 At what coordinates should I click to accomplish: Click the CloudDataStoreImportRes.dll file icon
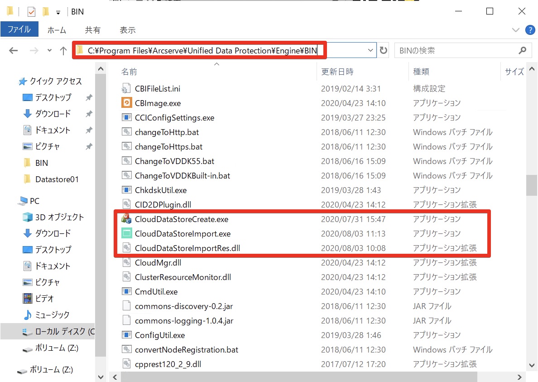[126, 248]
